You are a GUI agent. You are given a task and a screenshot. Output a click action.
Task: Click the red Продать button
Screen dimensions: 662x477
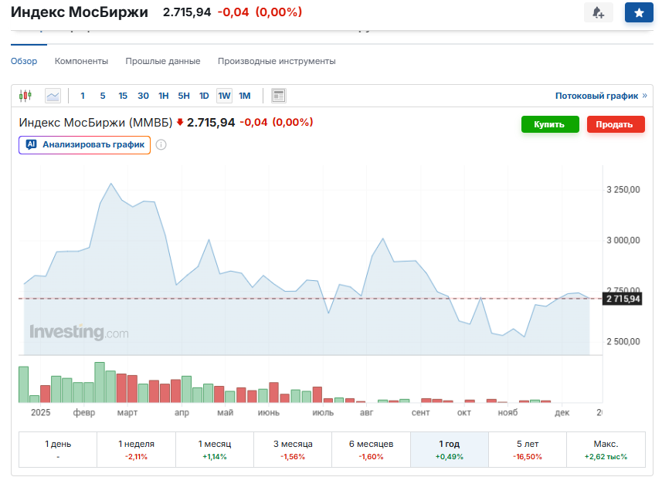coord(615,124)
